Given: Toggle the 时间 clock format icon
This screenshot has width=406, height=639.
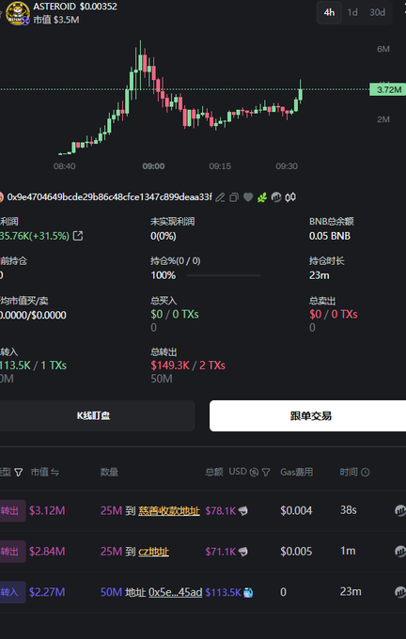Looking at the screenshot, I should pyautogui.click(x=366, y=472).
